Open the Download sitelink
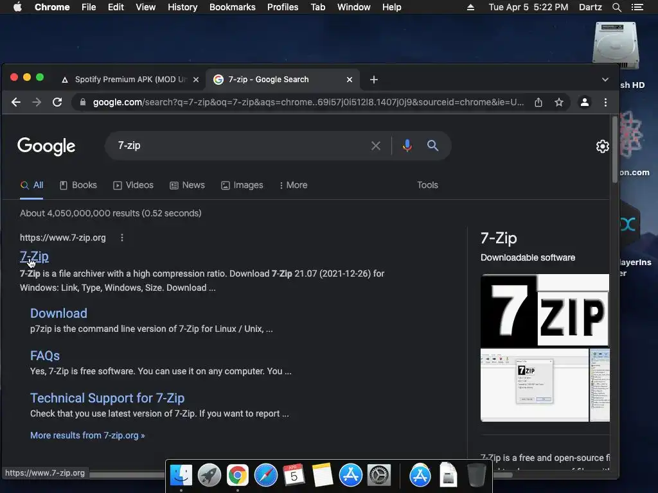Image resolution: width=658 pixels, height=493 pixels. tap(58, 313)
